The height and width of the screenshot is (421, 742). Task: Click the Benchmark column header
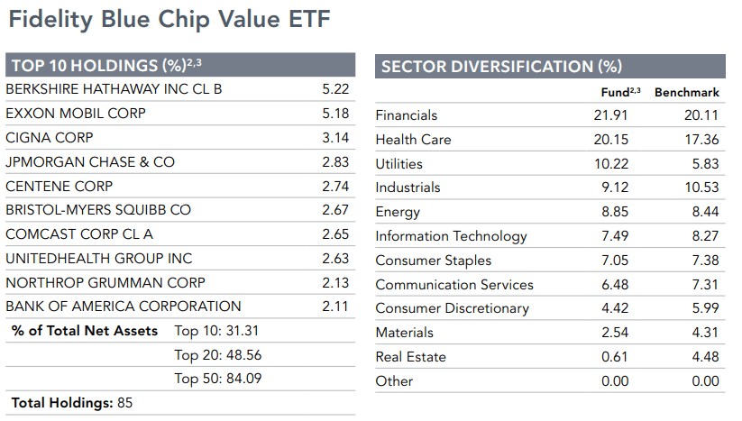686,93
